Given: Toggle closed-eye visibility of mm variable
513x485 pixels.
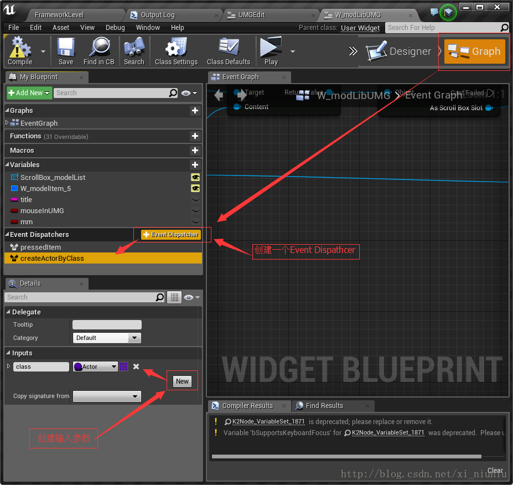Looking at the screenshot, I should (x=195, y=222).
